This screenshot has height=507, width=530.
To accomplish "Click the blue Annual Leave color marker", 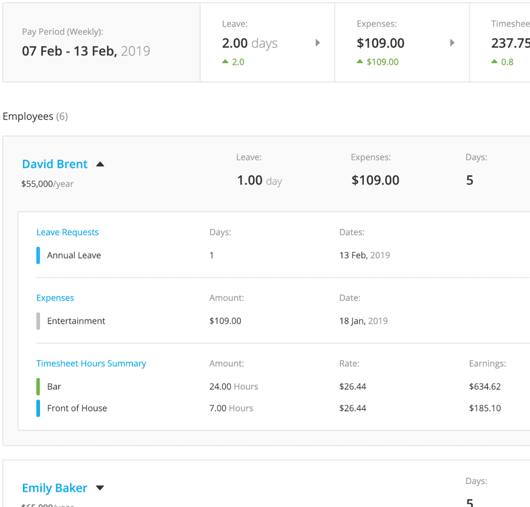I will 38,255.
